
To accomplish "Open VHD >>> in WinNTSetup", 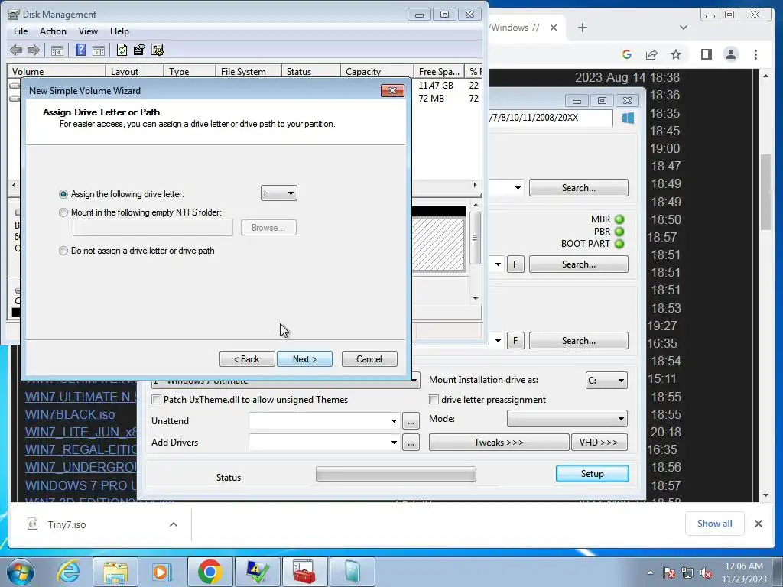I will (599, 443).
